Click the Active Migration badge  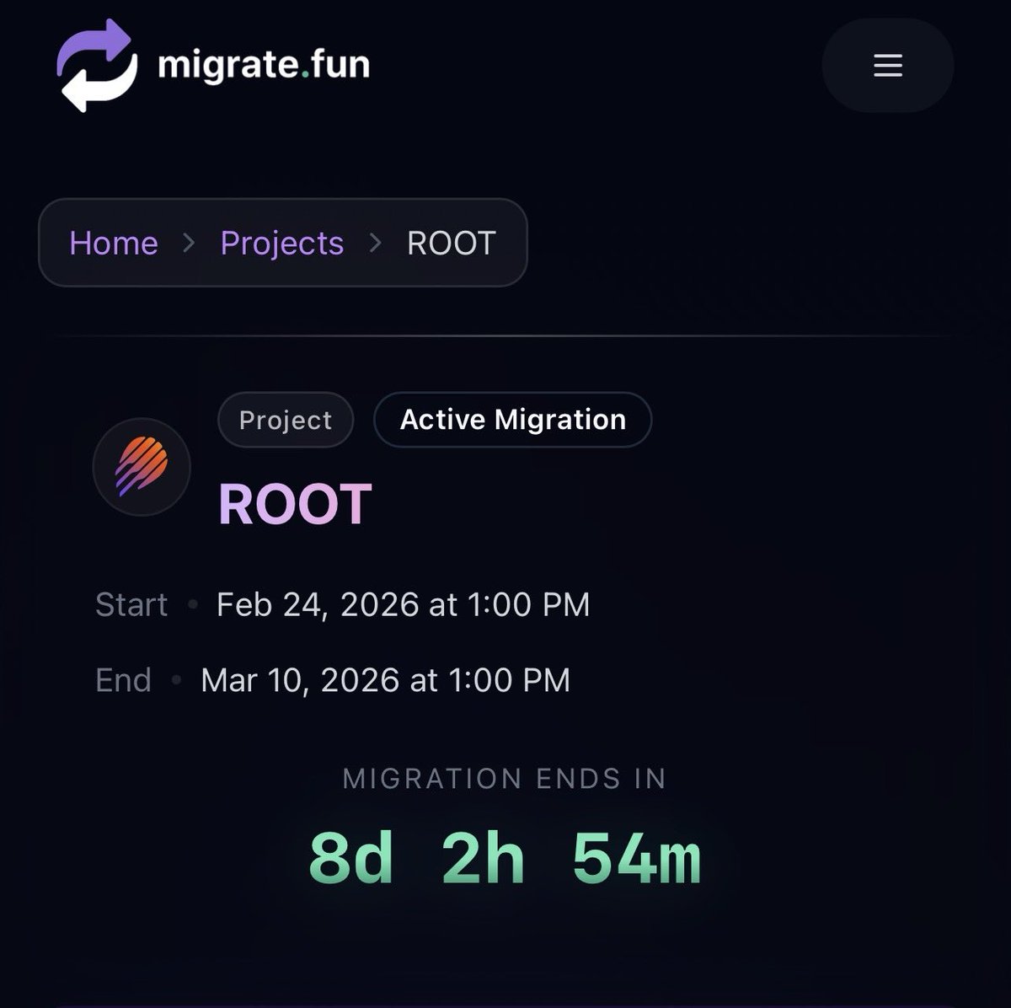[x=513, y=420]
